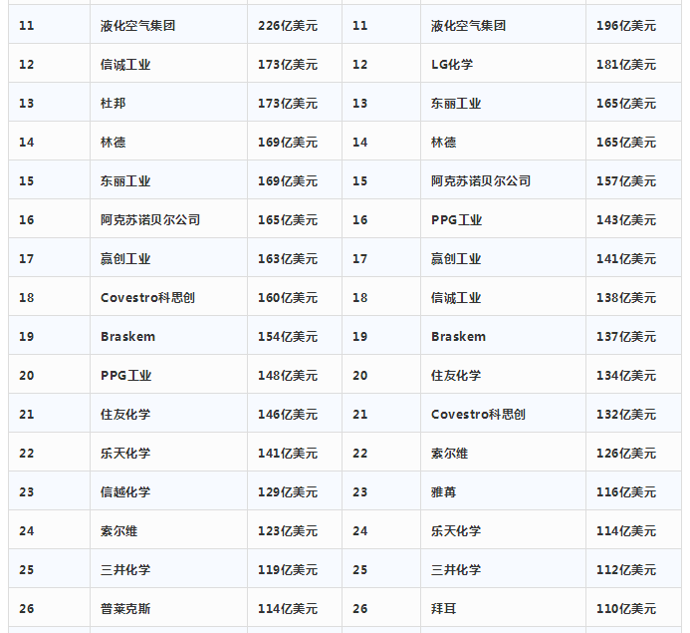Click the LG化学 company name

(x=452, y=65)
